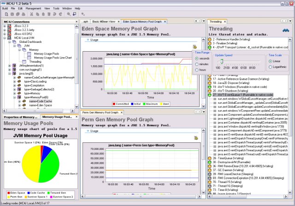The height and width of the screenshot is (206, 295).
Task: Close the Eden Space Memory Pool Graph tab
Action: pos(165,22)
